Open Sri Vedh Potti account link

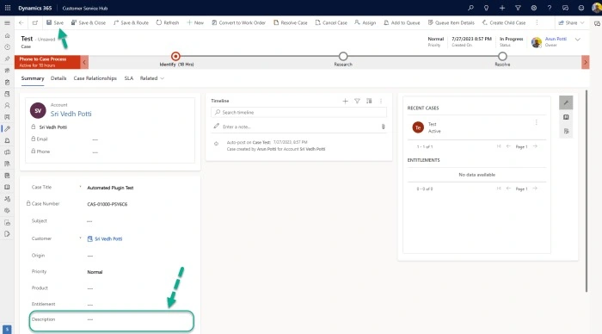pyautogui.click(x=71, y=114)
